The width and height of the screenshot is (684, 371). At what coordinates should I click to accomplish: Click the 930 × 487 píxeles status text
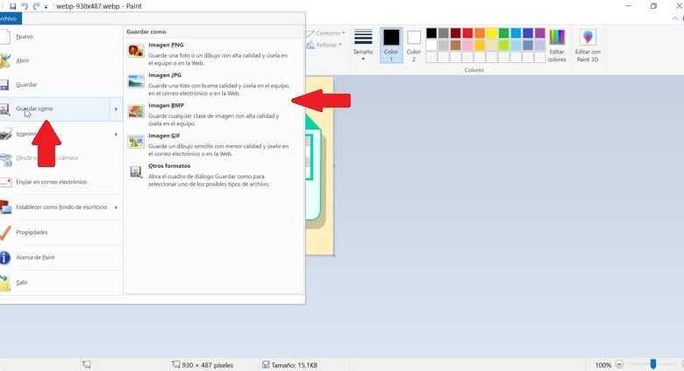[208, 365]
